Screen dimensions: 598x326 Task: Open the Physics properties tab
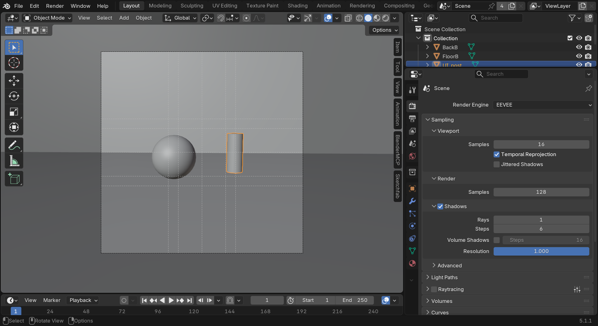click(x=412, y=226)
